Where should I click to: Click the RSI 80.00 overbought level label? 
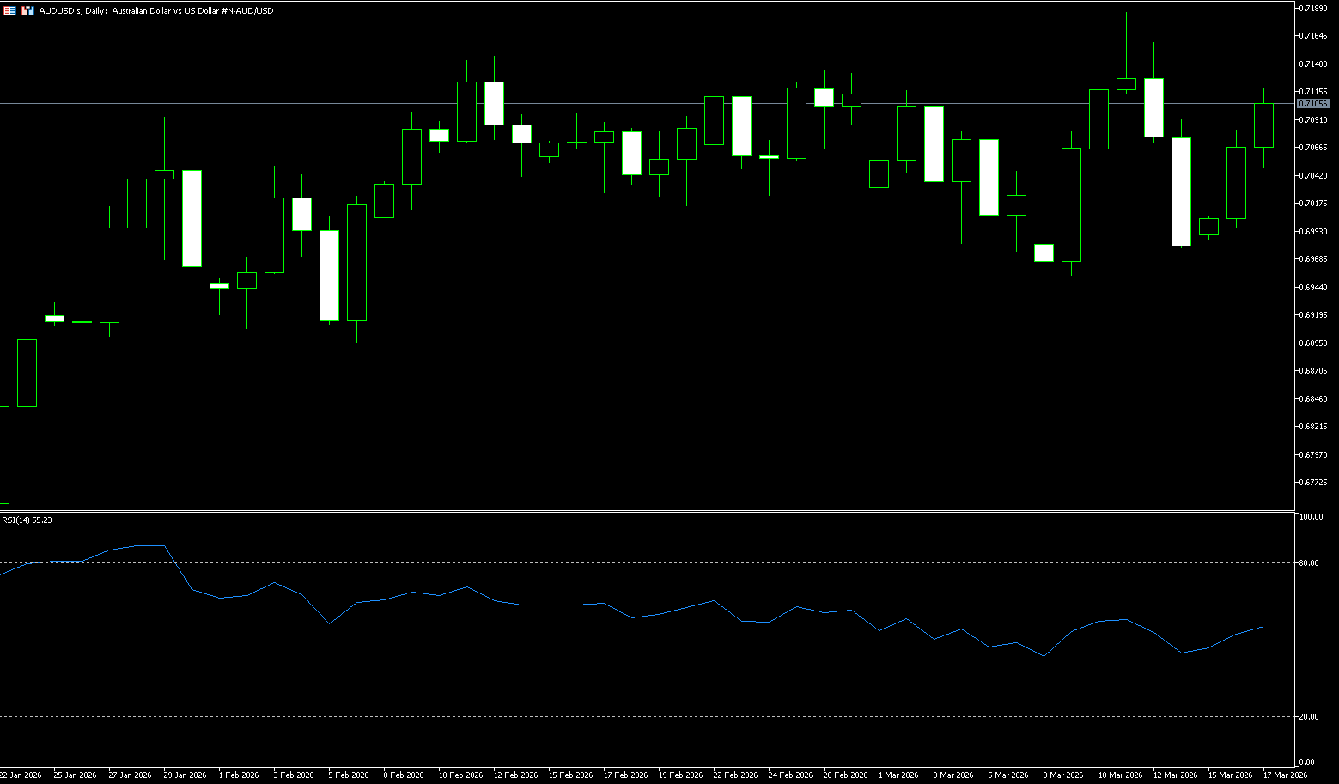tap(1310, 563)
